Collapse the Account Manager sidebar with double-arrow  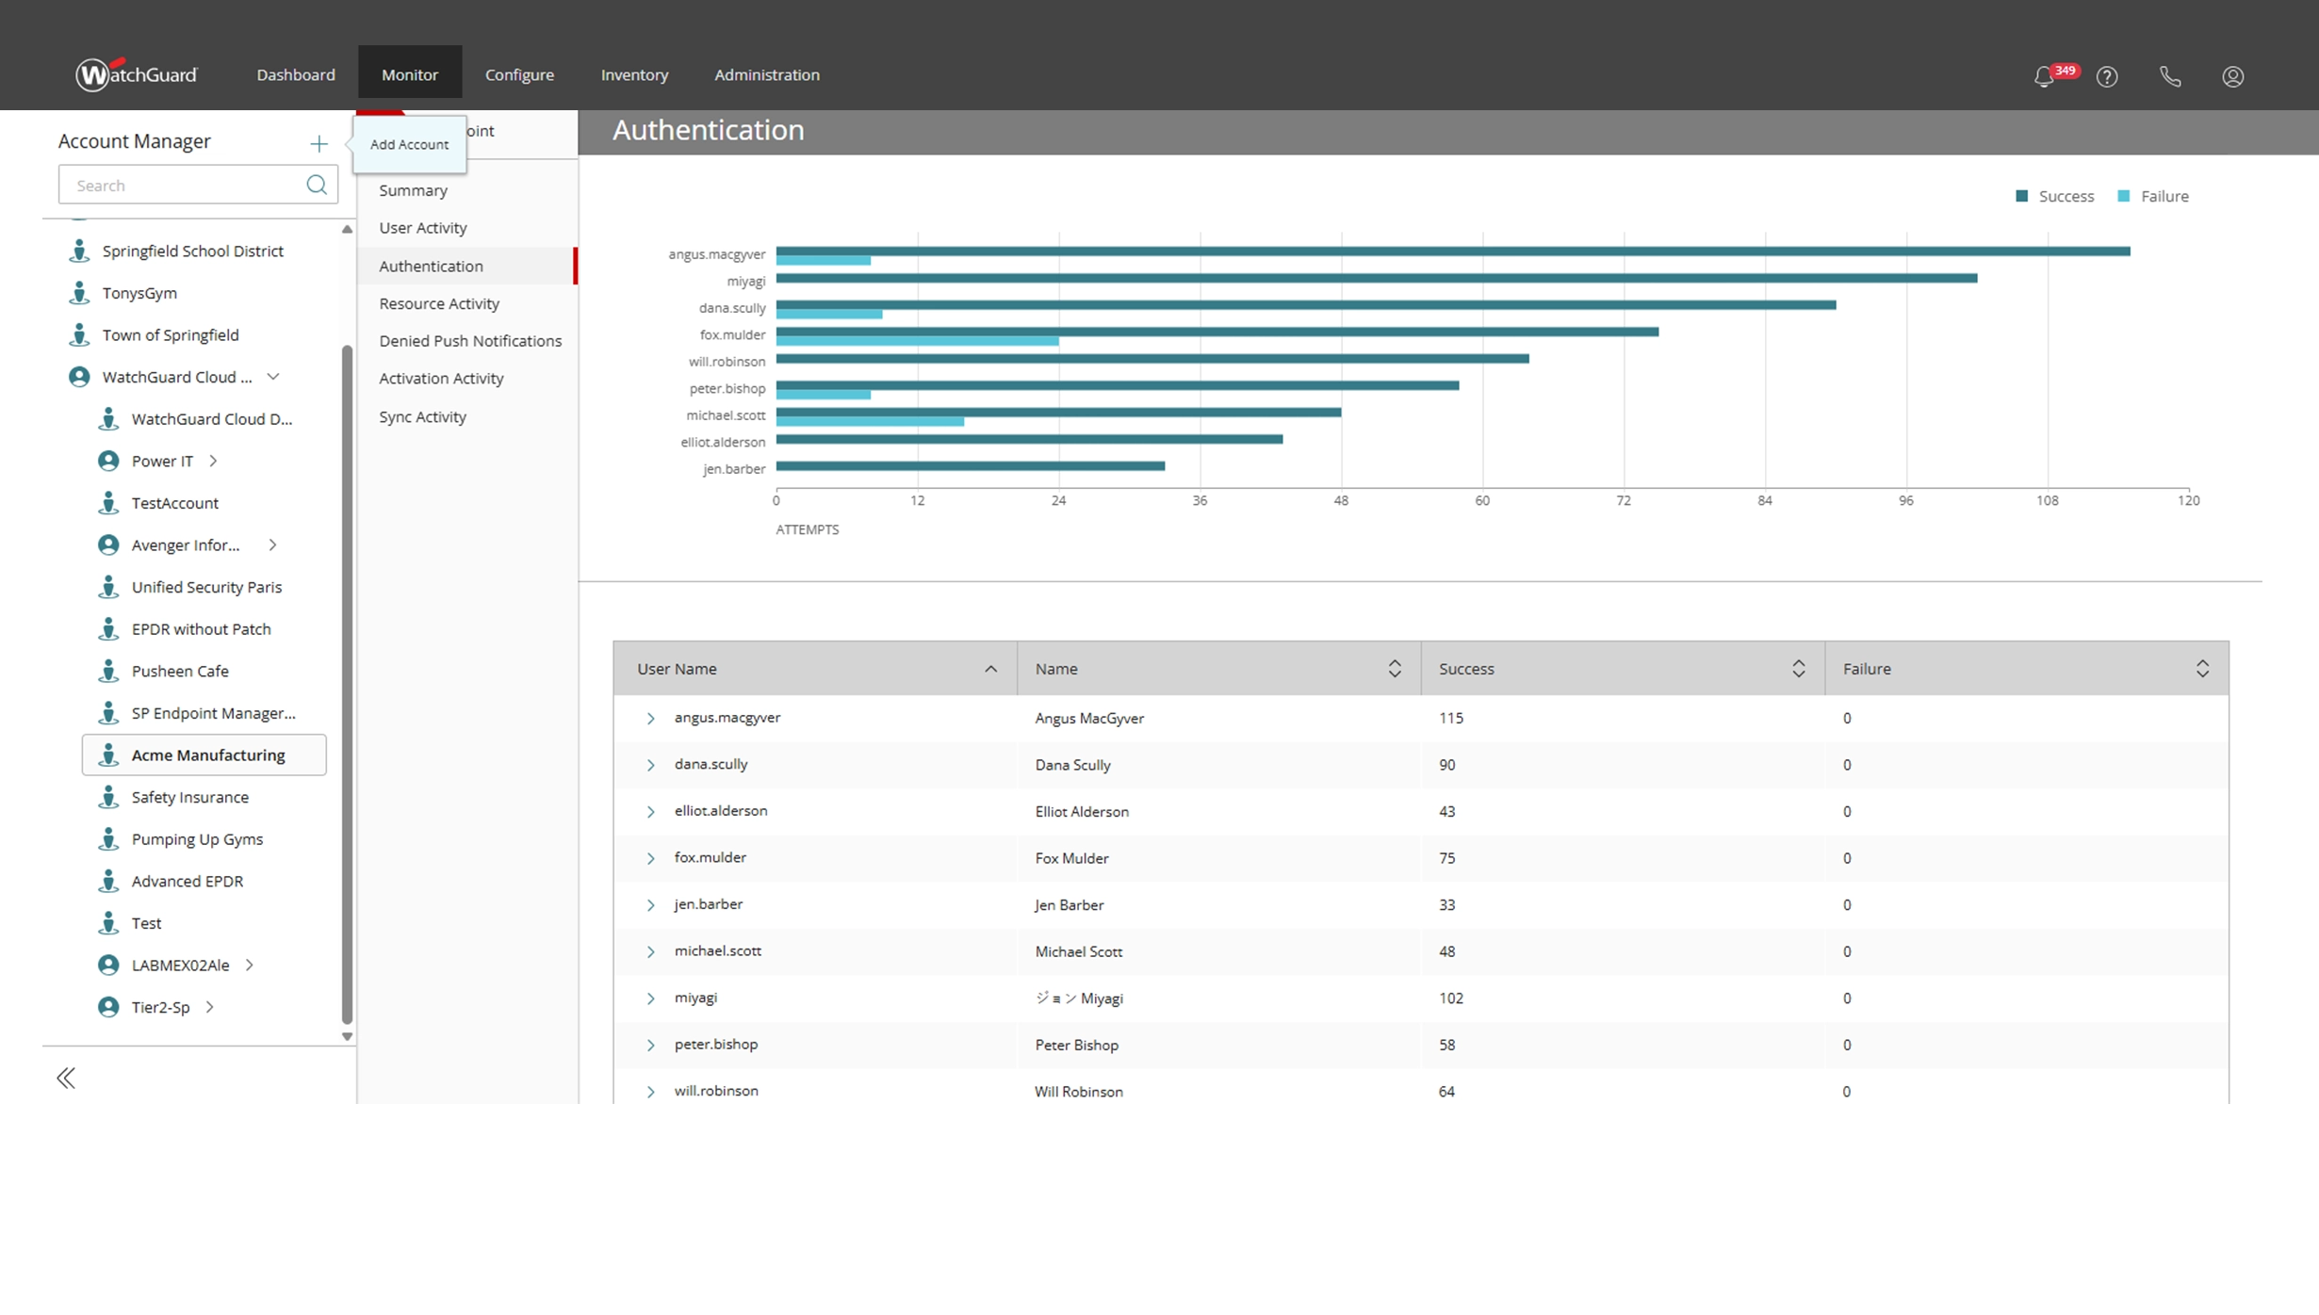(66, 1078)
